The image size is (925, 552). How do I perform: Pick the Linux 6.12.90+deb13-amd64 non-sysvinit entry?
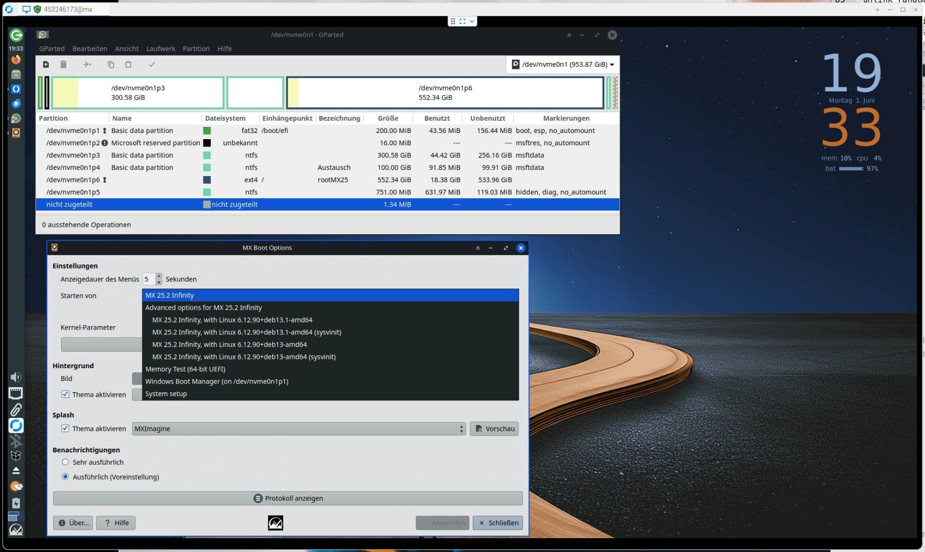pyautogui.click(x=330, y=345)
